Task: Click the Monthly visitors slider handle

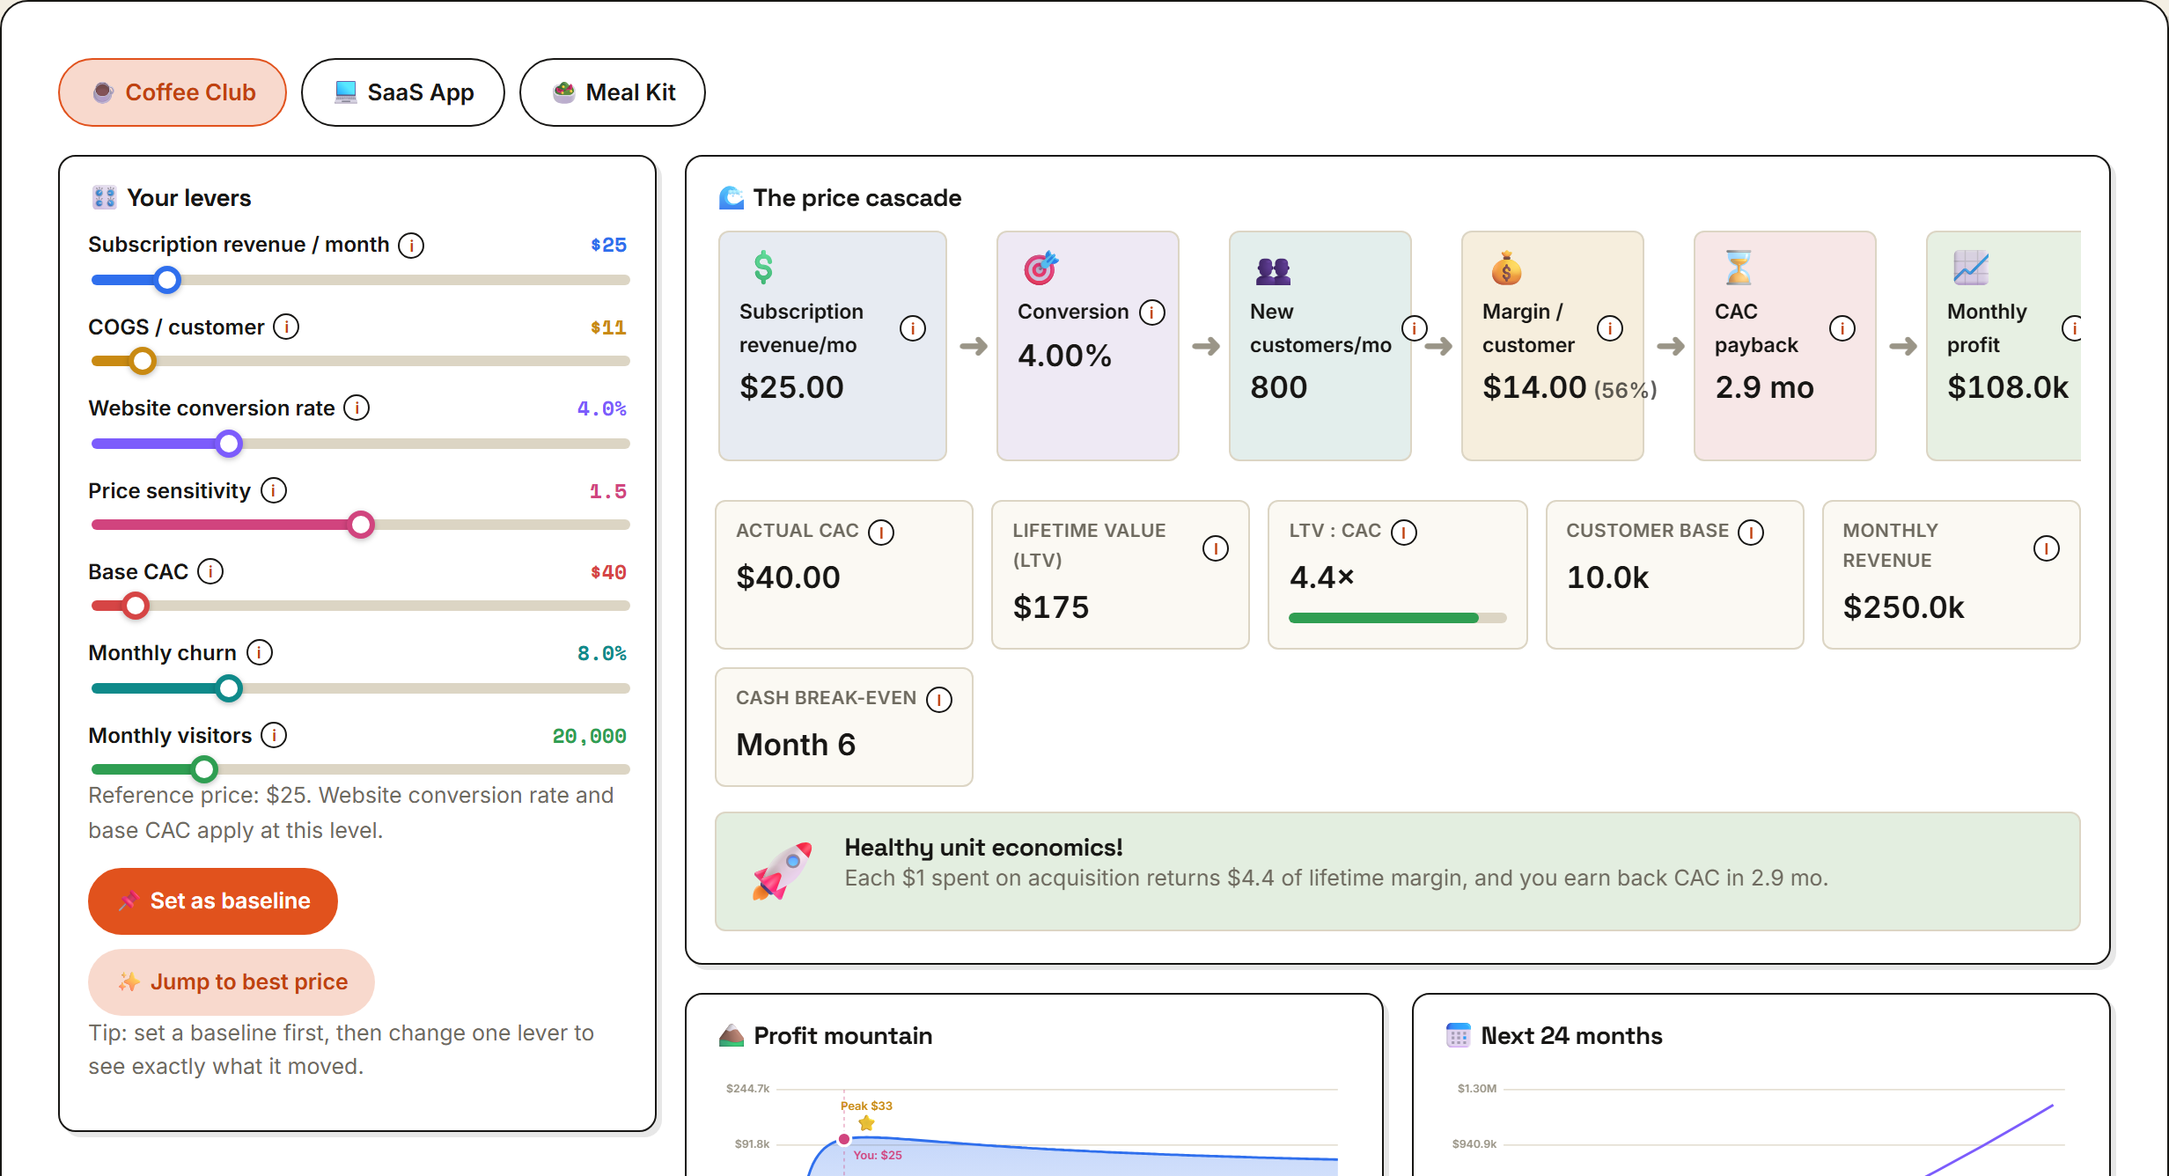Action: pos(204,769)
